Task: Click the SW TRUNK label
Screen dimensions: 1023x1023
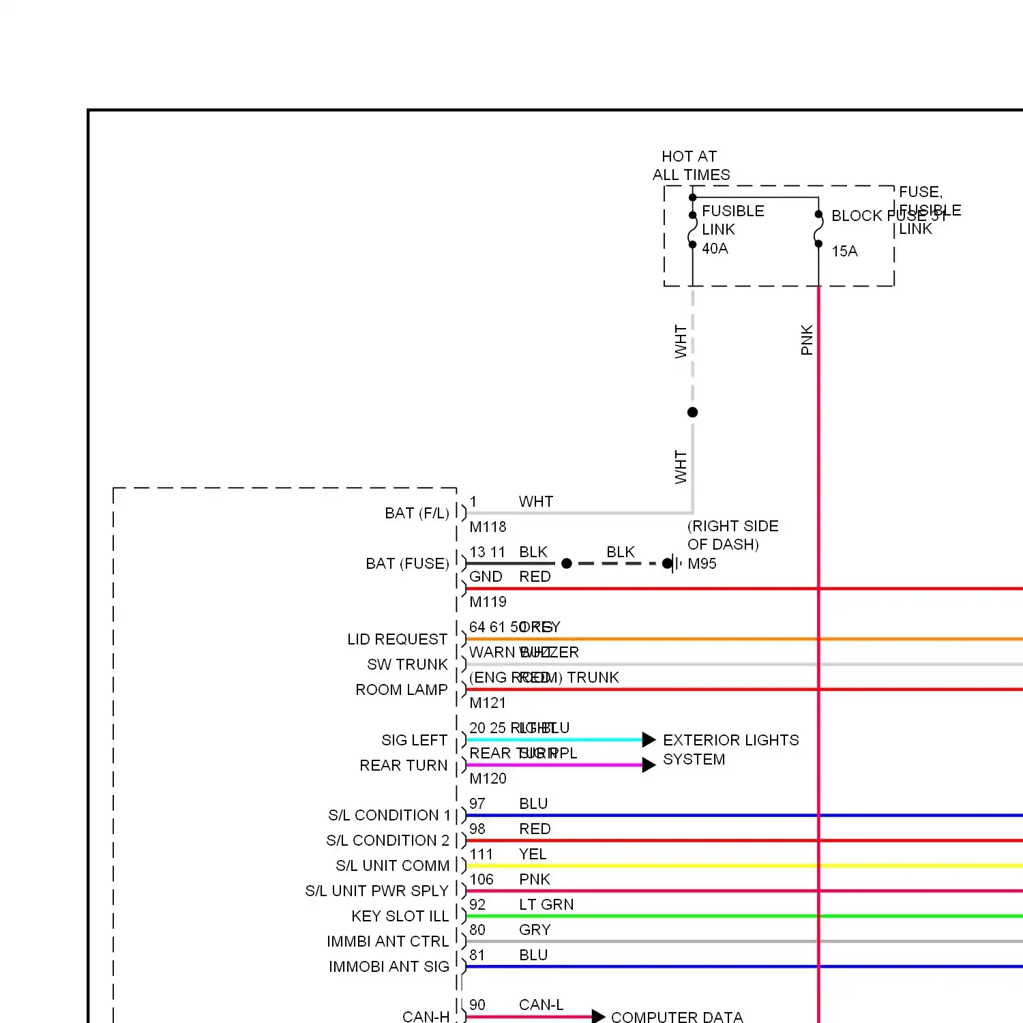Action: coord(407,664)
